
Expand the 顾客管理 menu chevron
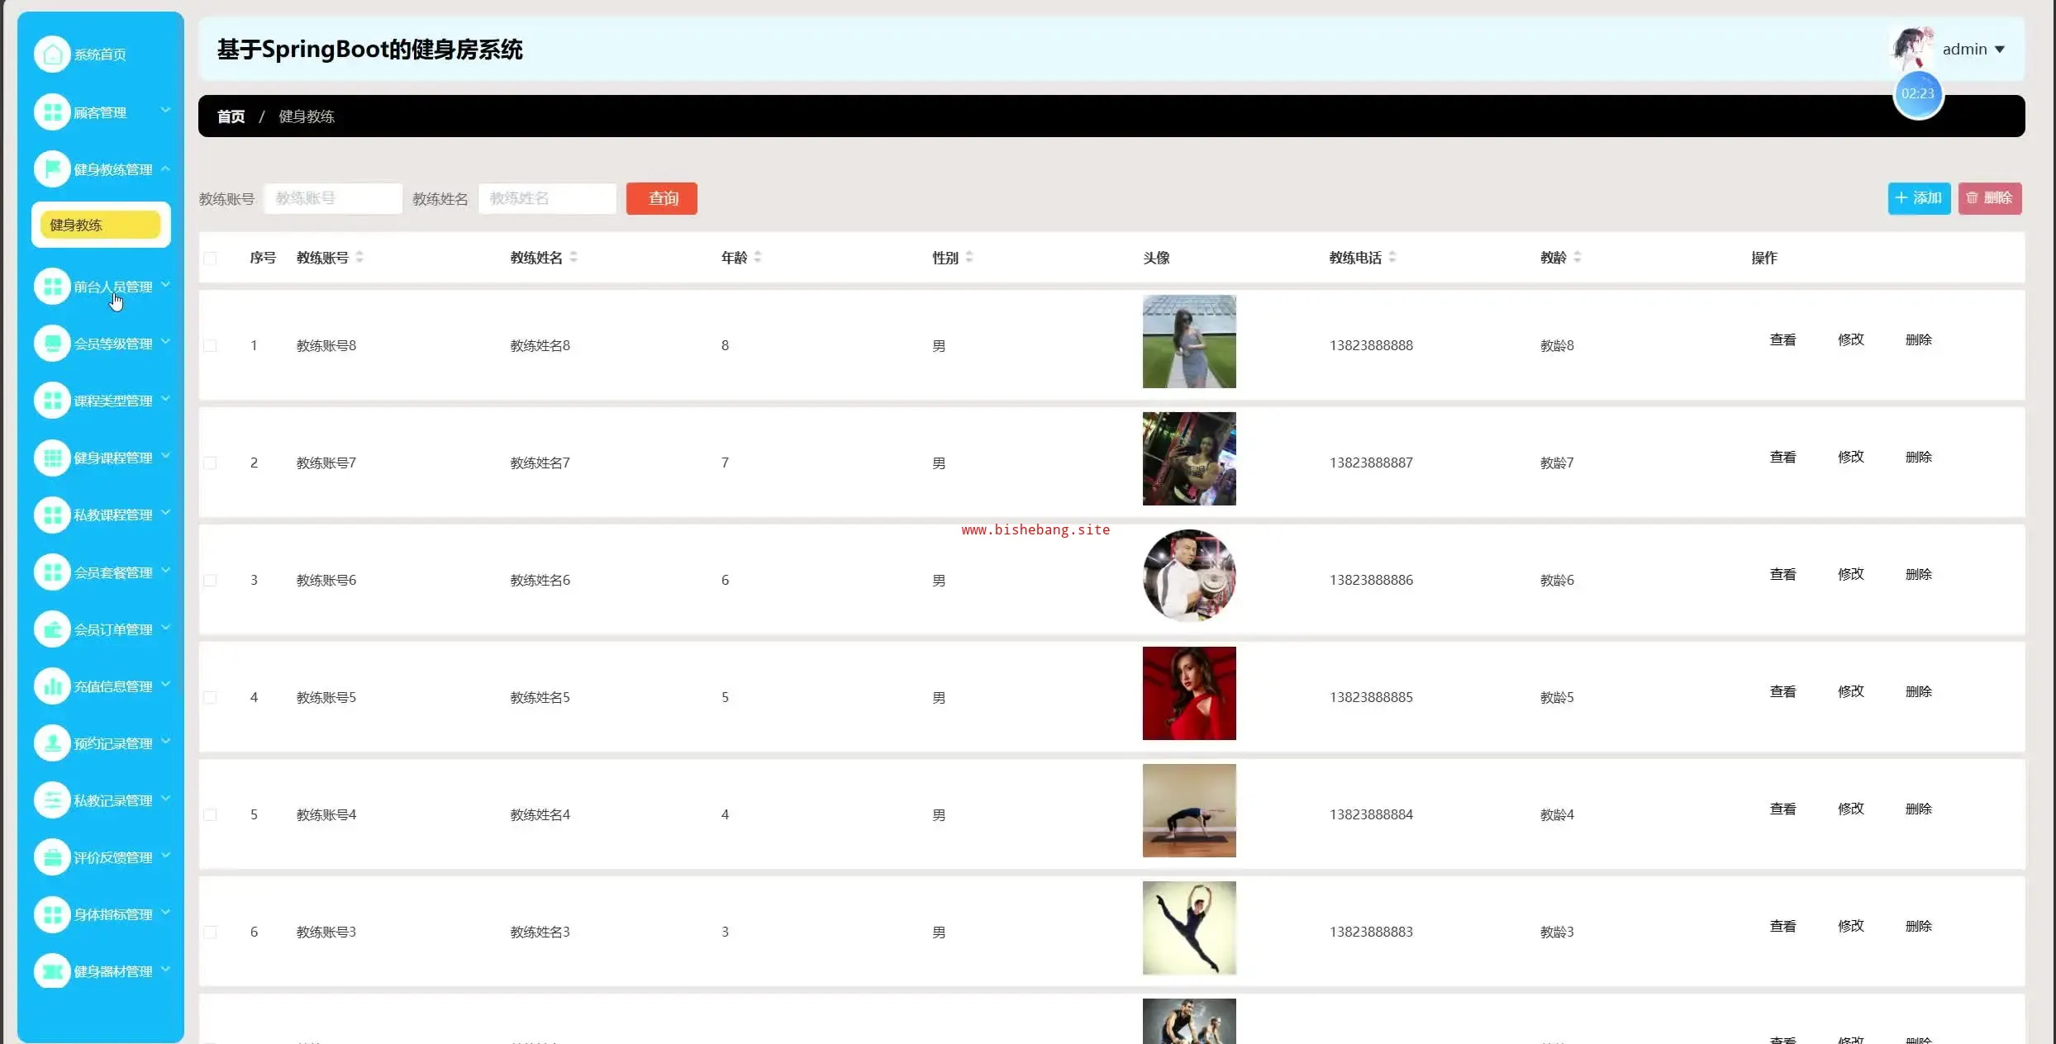click(165, 110)
